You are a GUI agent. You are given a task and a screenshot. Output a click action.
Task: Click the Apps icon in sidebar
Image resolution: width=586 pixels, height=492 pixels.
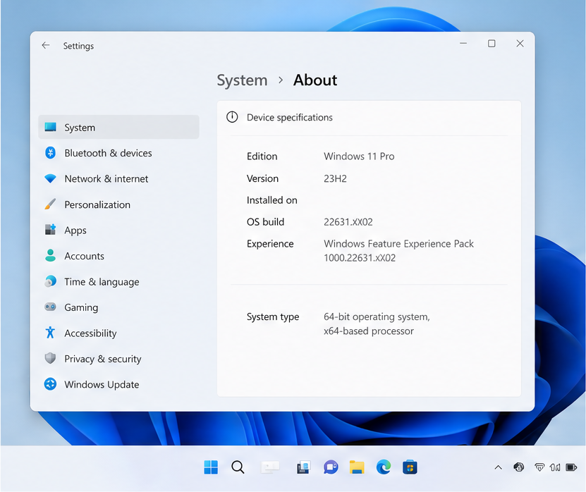(51, 229)
